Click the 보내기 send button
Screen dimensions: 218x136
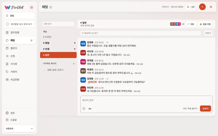coord(205,109)
